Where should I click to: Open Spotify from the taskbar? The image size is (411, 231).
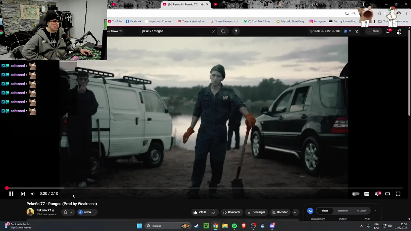[x=234, y=226]
